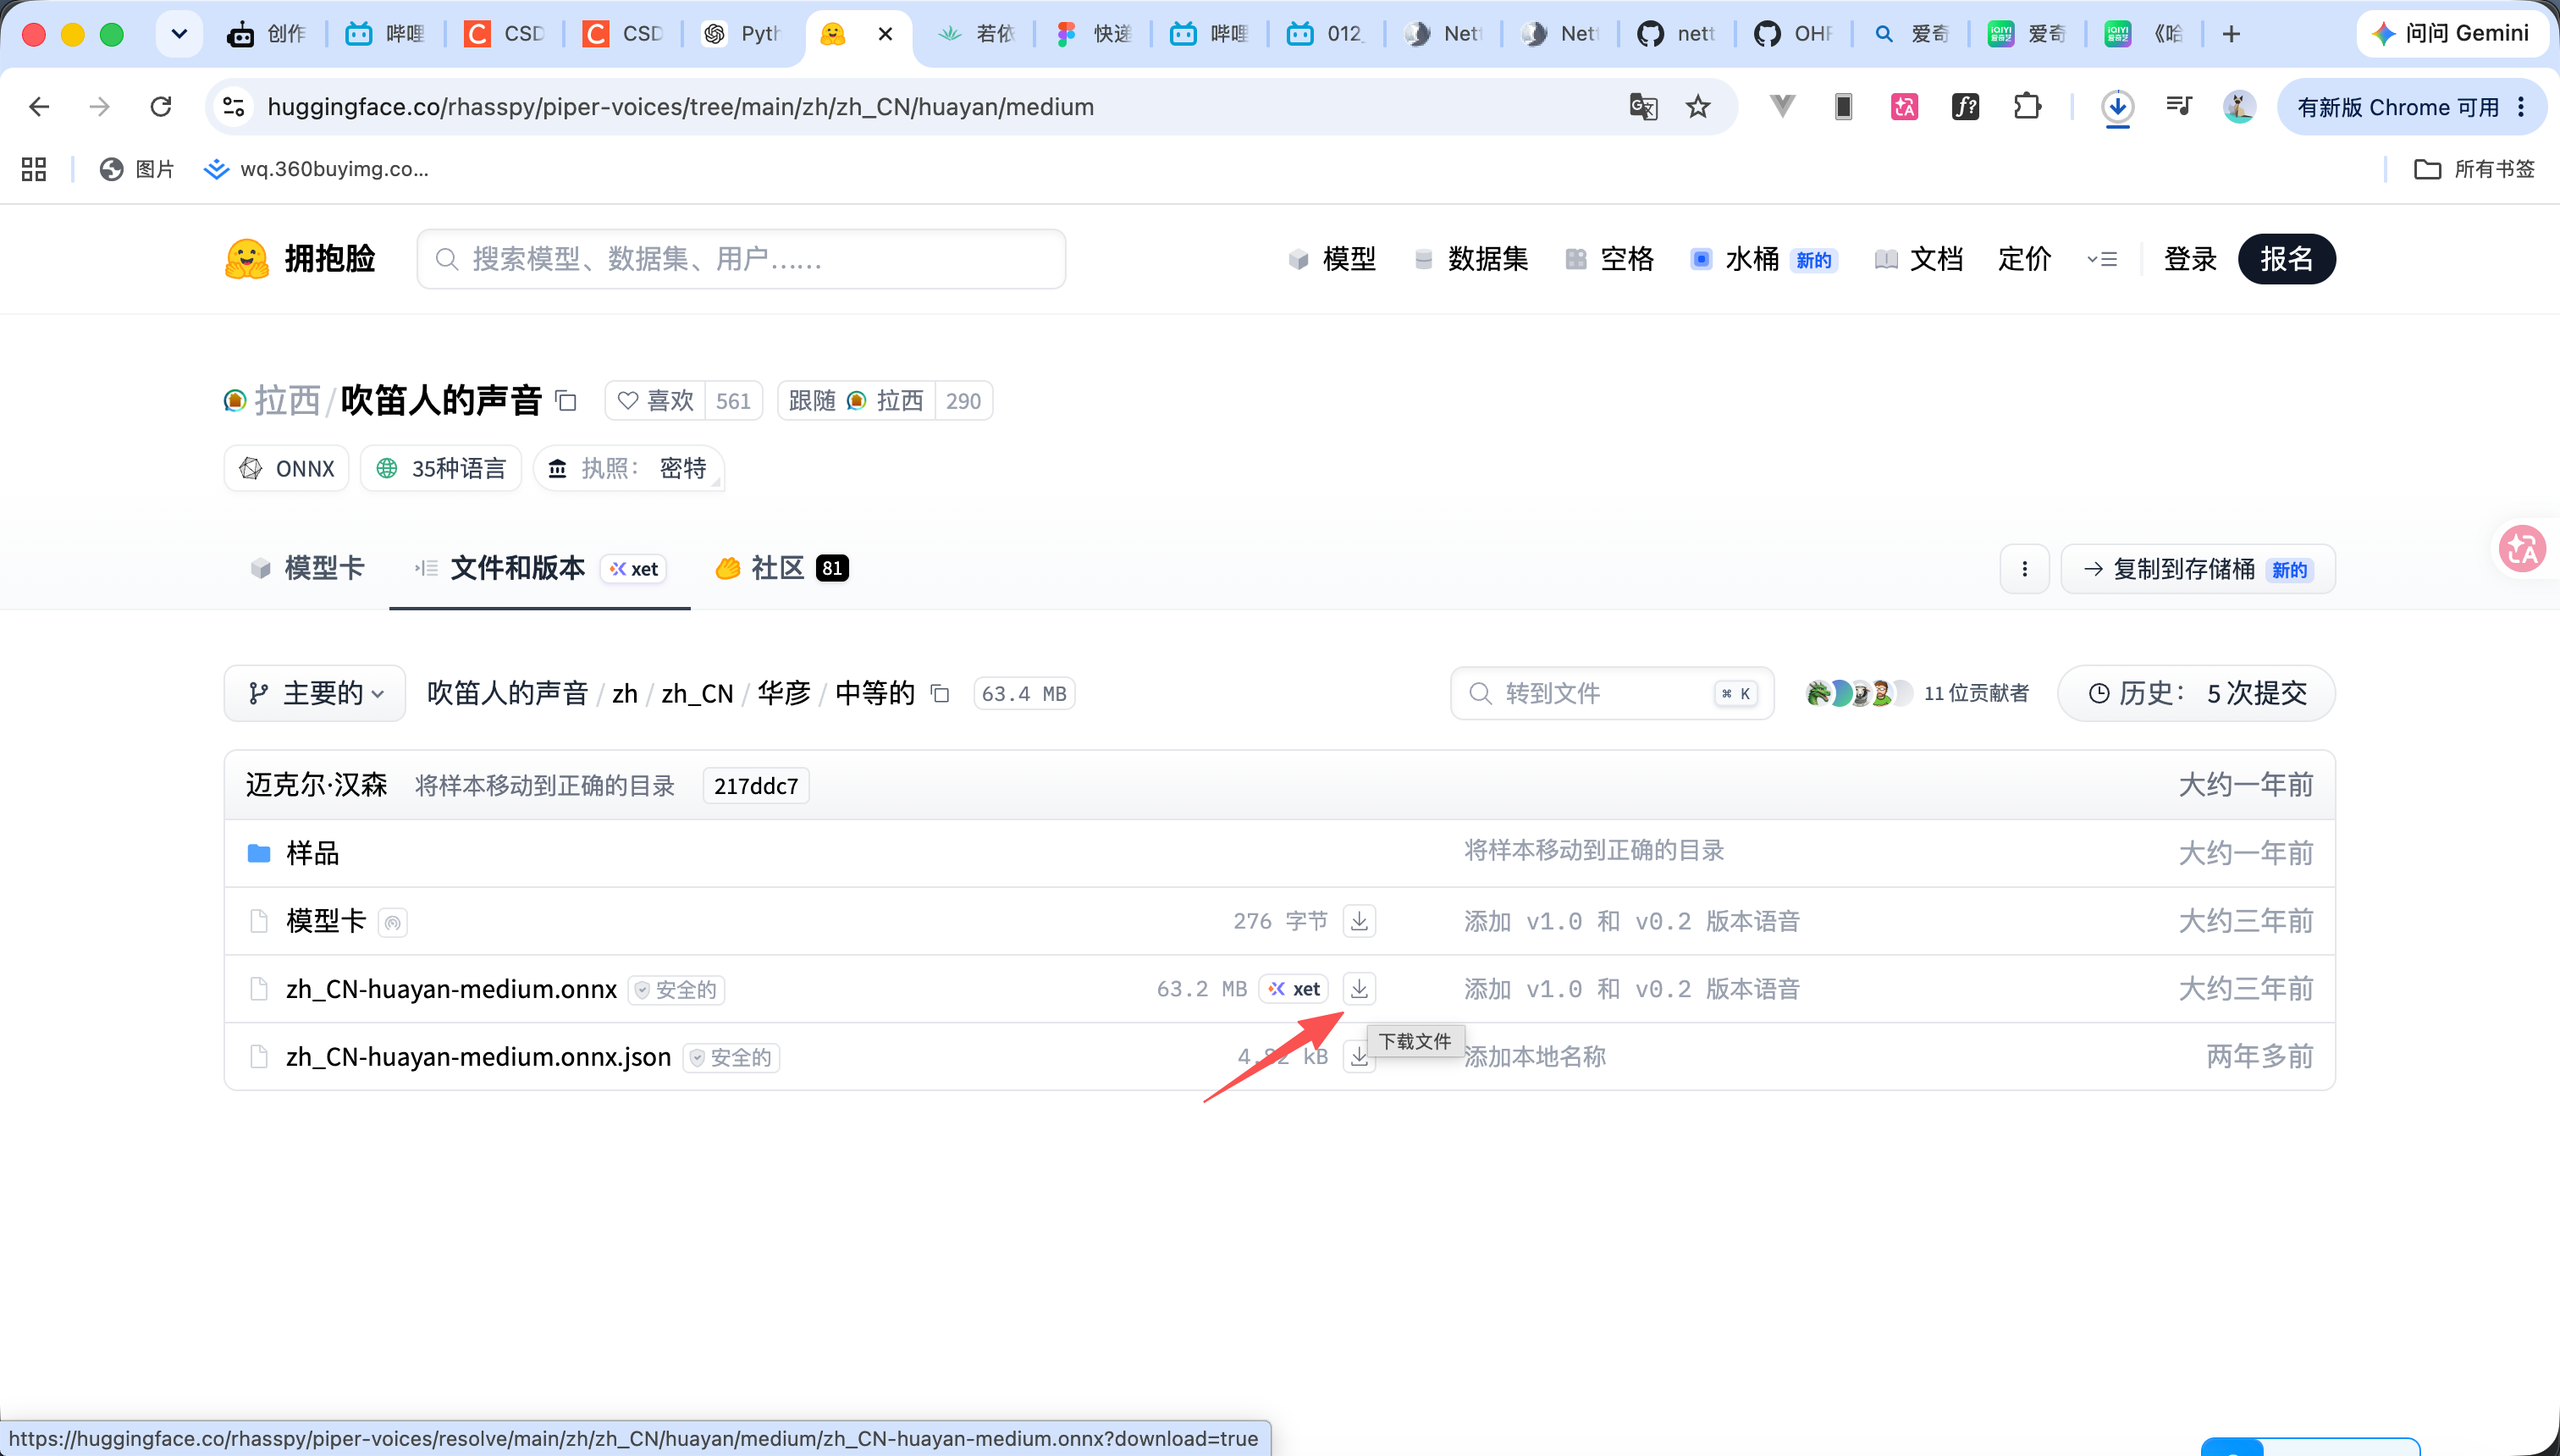Open the 样品 folder
This screenshot has width=2560, height=1456.
[x=312, y=852]
